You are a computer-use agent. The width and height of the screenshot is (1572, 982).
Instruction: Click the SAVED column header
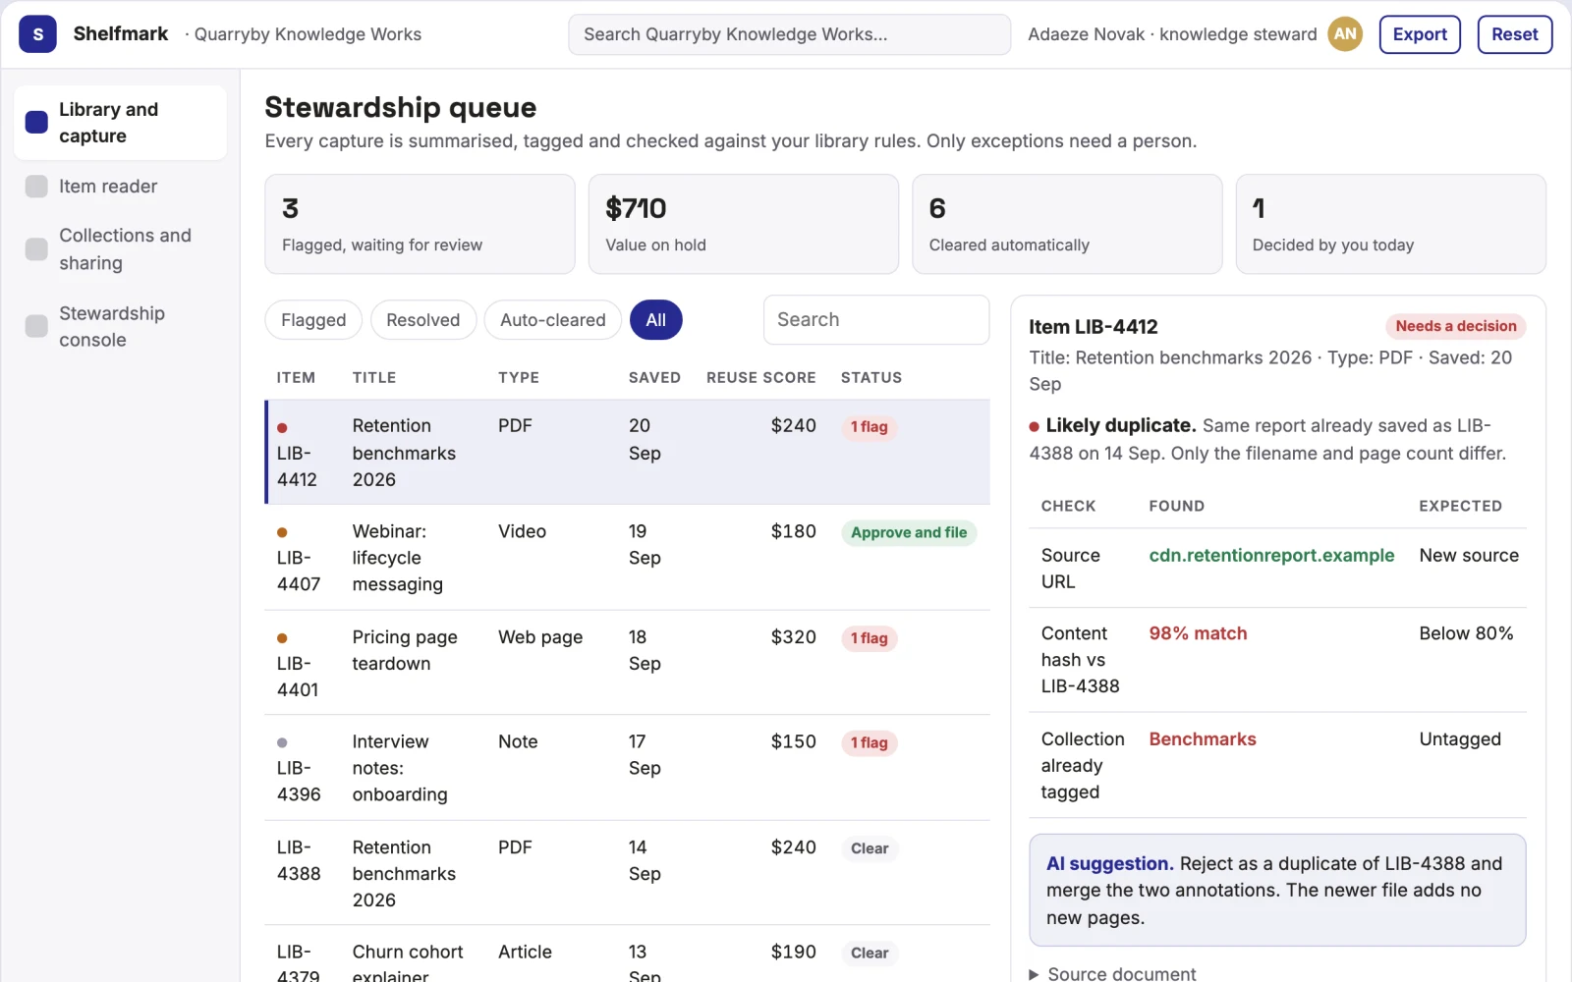click(x=654, y=378)
